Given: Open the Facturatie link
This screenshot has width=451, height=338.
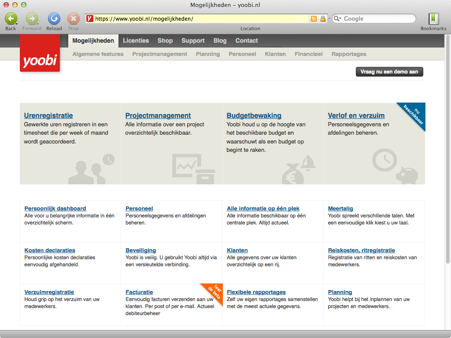Looking at the screenshot, I should coord(139,292).
